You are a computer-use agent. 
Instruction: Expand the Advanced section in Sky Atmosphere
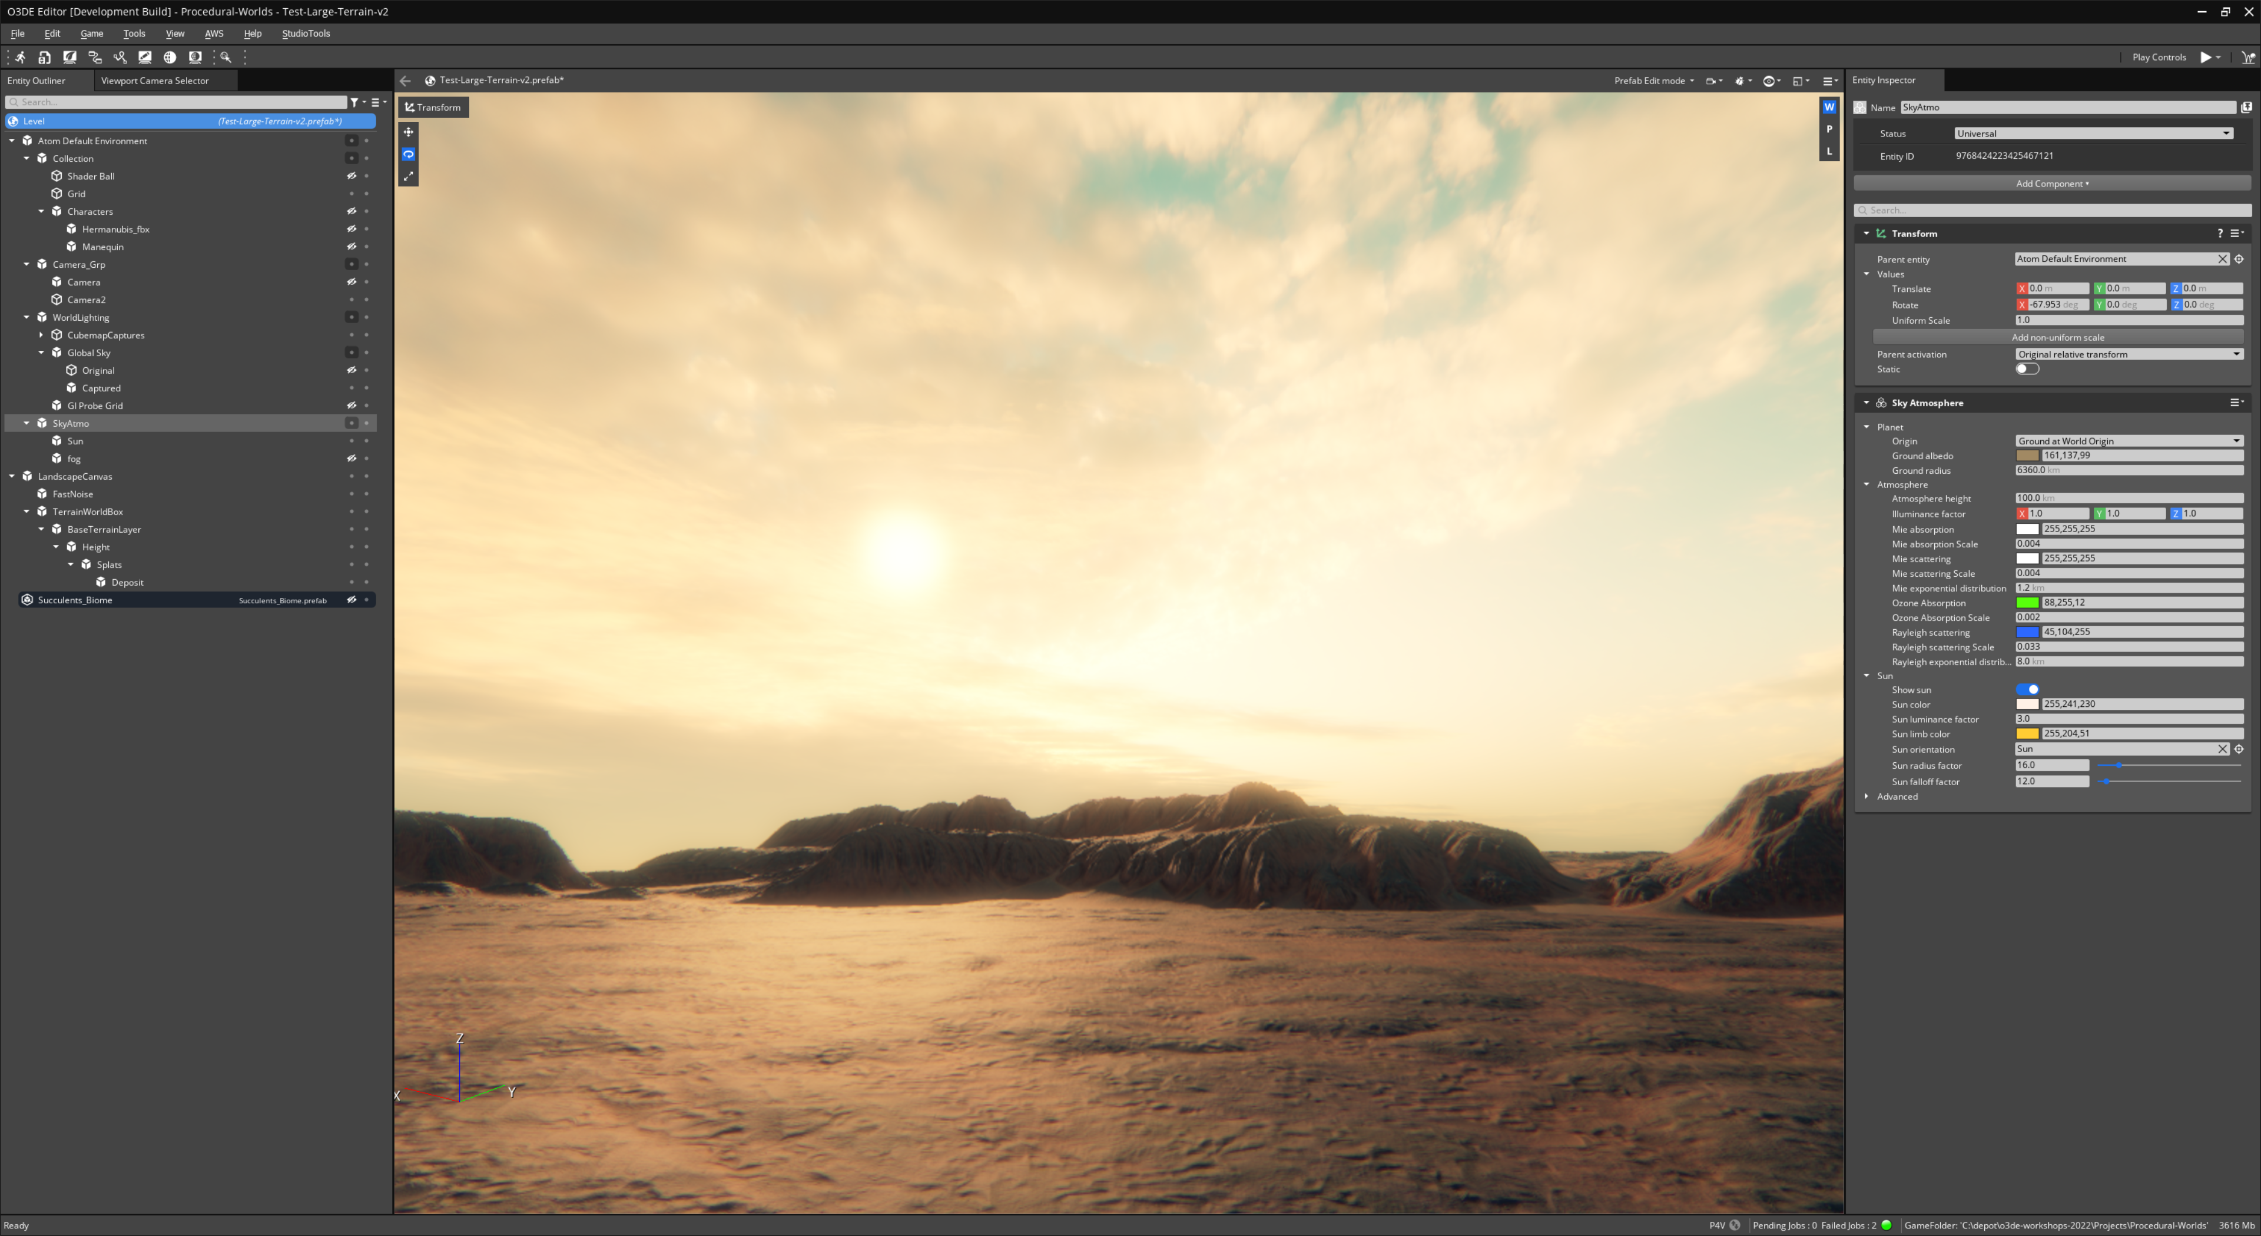coord(1867,796)
